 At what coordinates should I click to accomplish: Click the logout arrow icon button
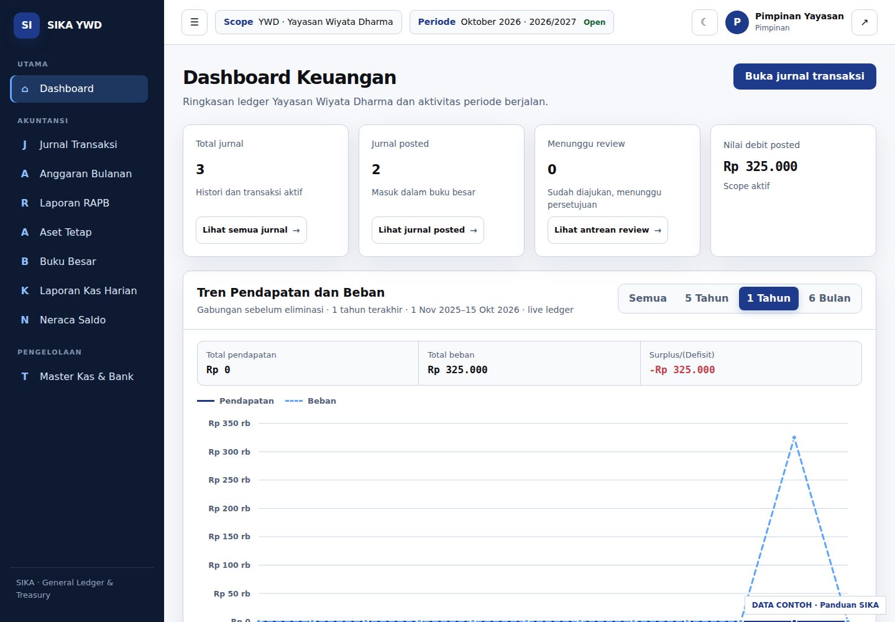point(865,22)
